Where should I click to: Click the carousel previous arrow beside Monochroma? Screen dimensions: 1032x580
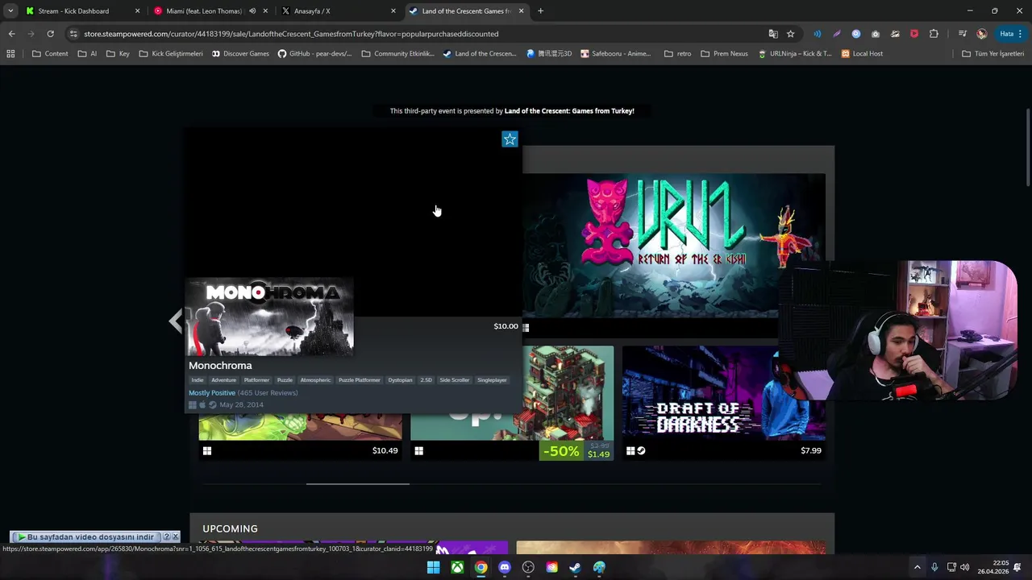coord(175,321)
